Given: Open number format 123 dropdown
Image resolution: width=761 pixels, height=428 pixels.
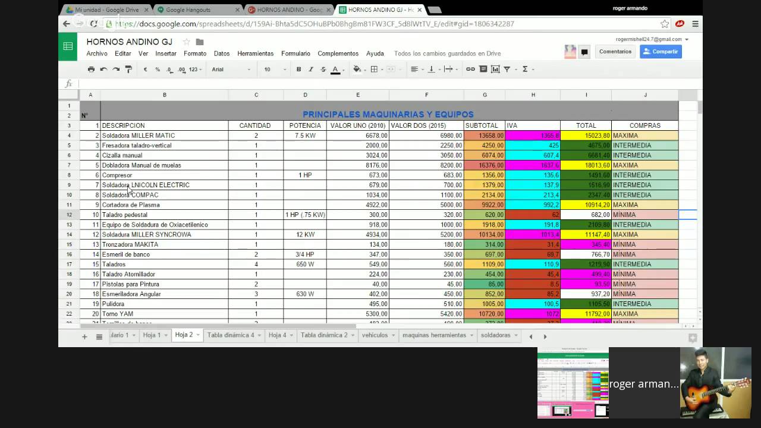Looking at the screenshot, I should tap(195, 70).
